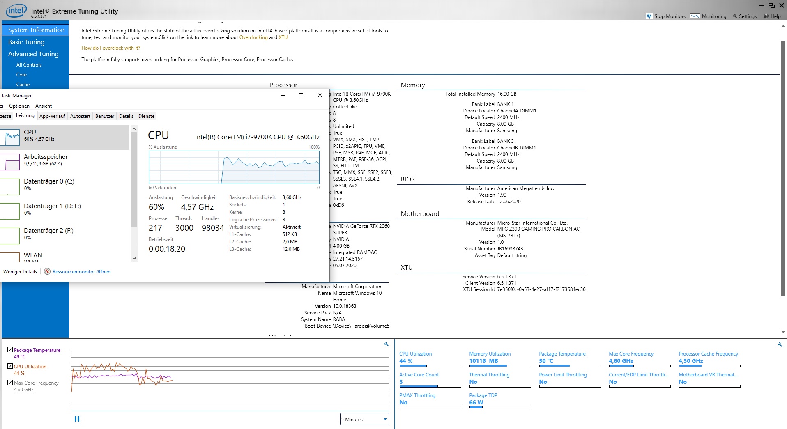Click the CPU Utilization 44 % monitor tile
787x429 pixels.
(430, 359)
